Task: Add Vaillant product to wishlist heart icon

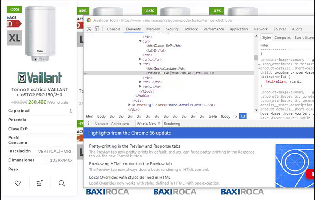Action: [18, 183]
